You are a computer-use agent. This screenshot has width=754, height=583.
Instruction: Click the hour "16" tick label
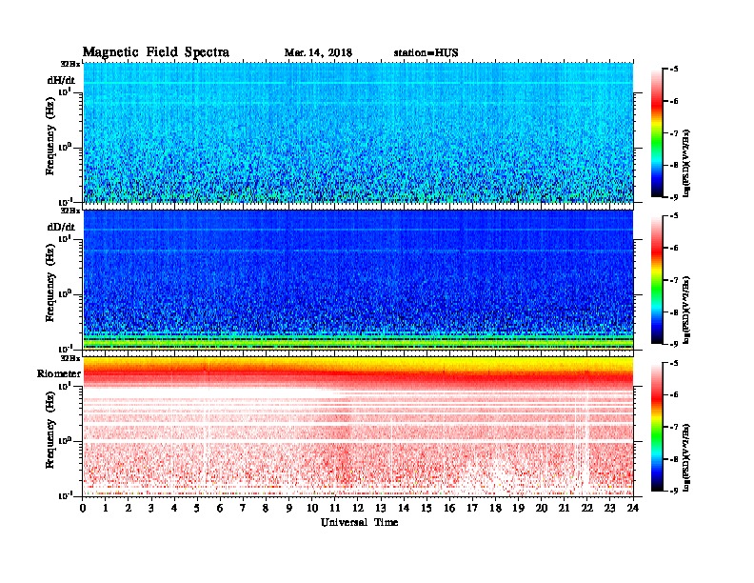tap(449, 509)
